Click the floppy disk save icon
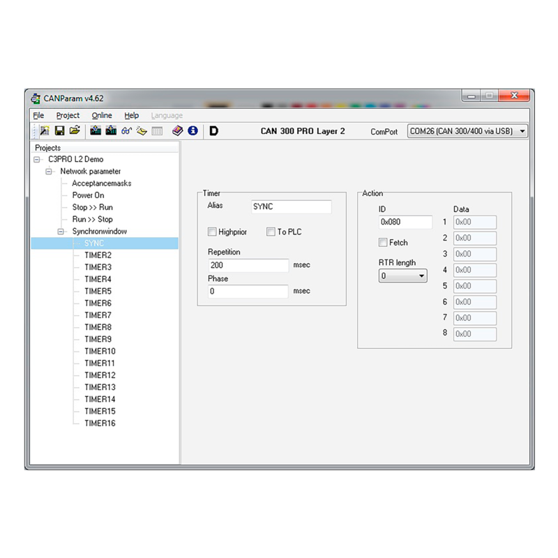This screenshot has width=558, height=558. click(59, 131)
